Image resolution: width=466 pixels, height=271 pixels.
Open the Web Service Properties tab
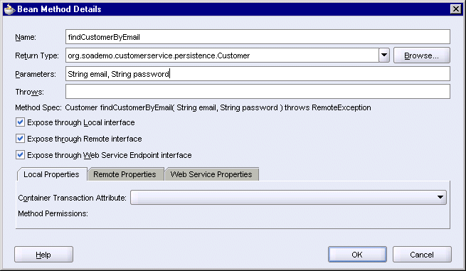pyautogui.click(x=211, y=174)
